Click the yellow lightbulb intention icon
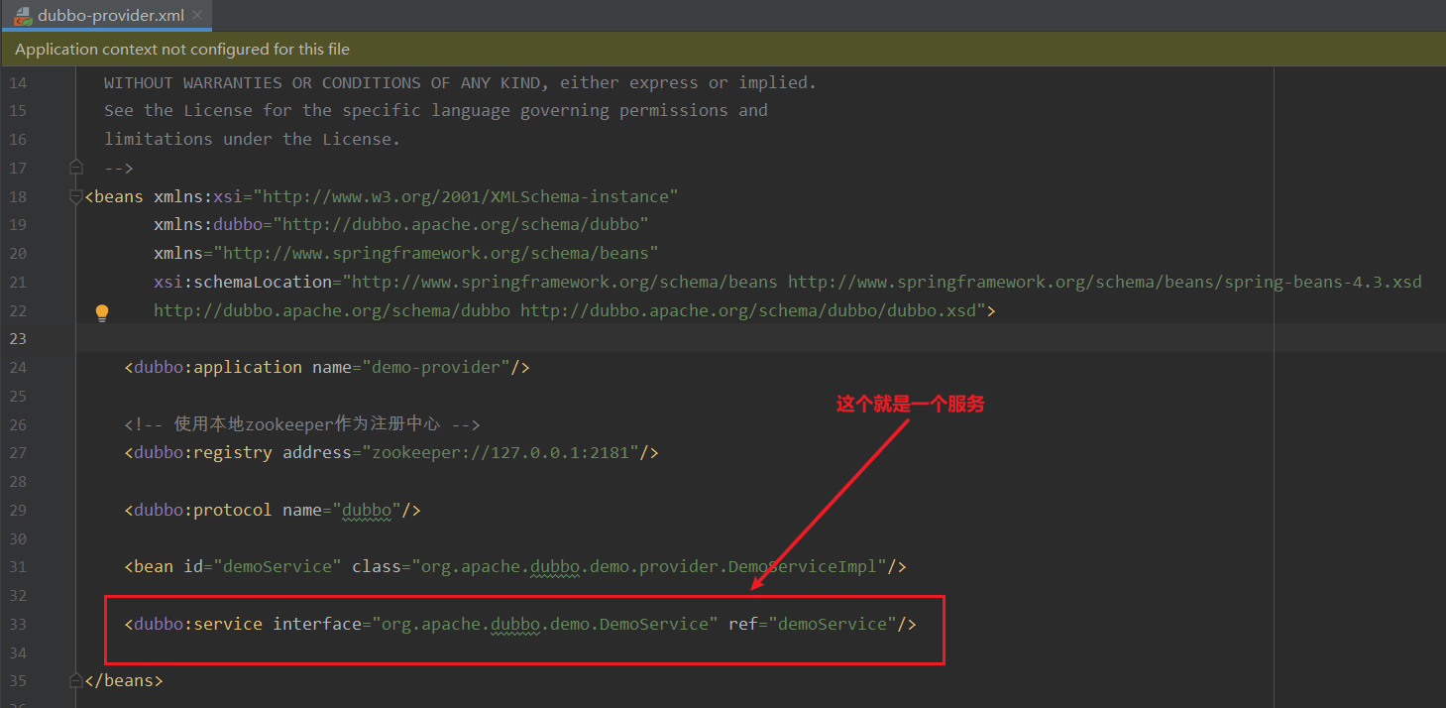The height and width of the screenshot is (708, 1446). coord(101,313)
